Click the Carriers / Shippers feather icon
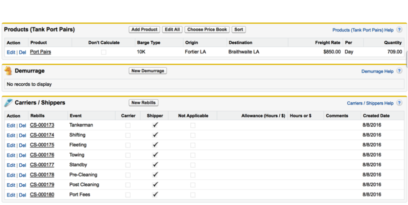408x205 pixels. (8, 103)
